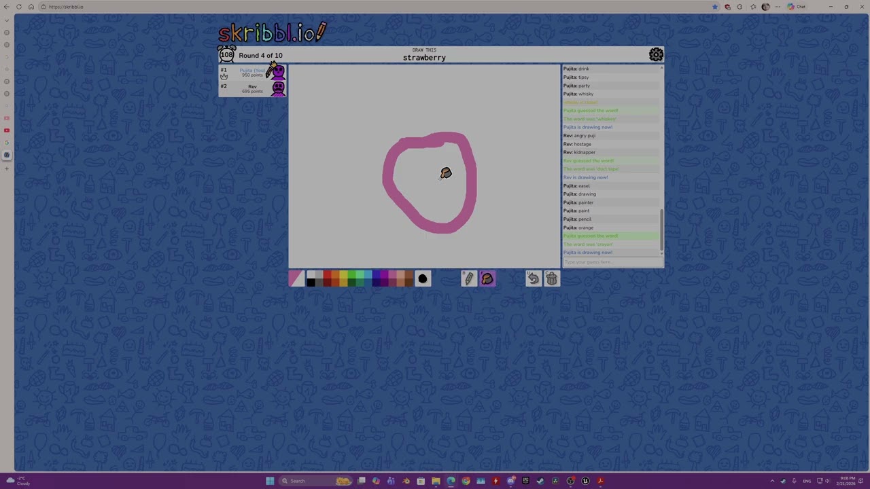Open the clock and date in system tray
870x489 pixels.
[x=848, y=481]
